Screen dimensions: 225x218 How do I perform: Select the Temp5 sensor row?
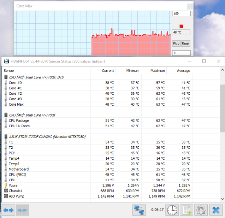coord(111,164)
